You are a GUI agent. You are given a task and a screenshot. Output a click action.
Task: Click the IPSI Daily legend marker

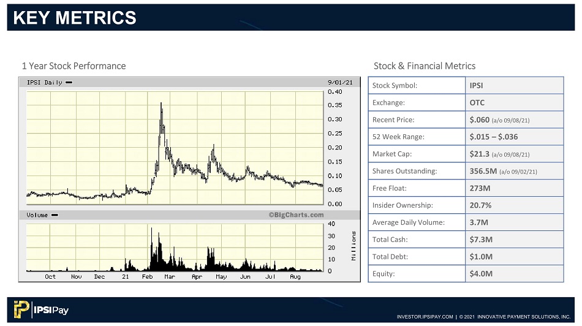point(69,83)
